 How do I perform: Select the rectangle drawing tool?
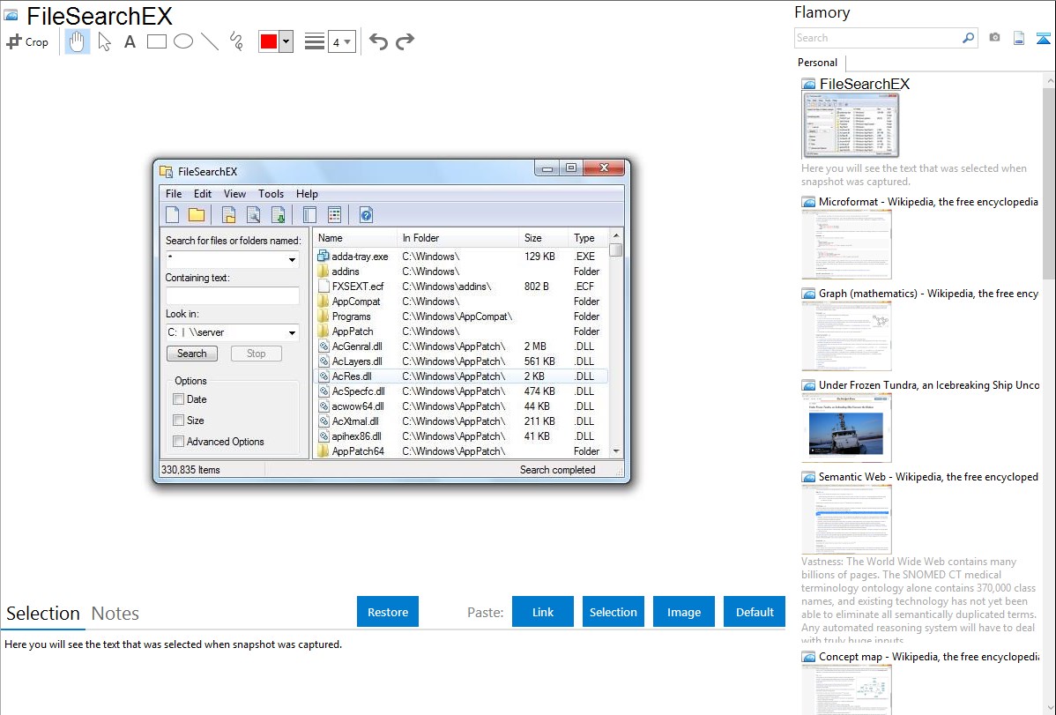coord(156,41)
